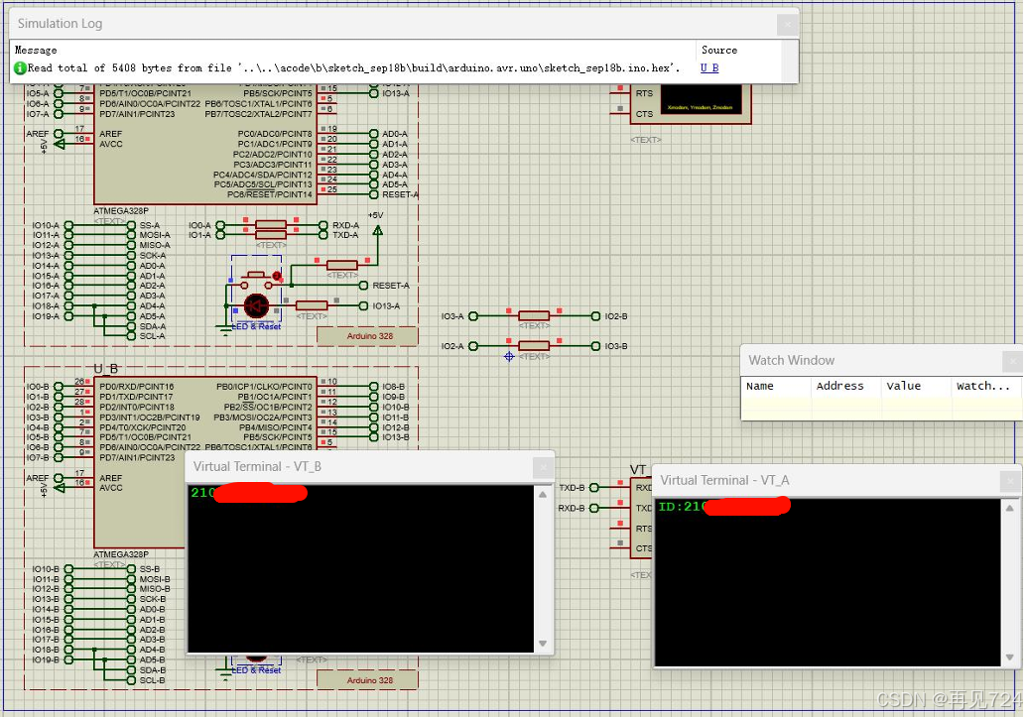The image size is (1027, 718).
Task: Click the Virtual Terminal - VT_B title bar
Action: 359,467
